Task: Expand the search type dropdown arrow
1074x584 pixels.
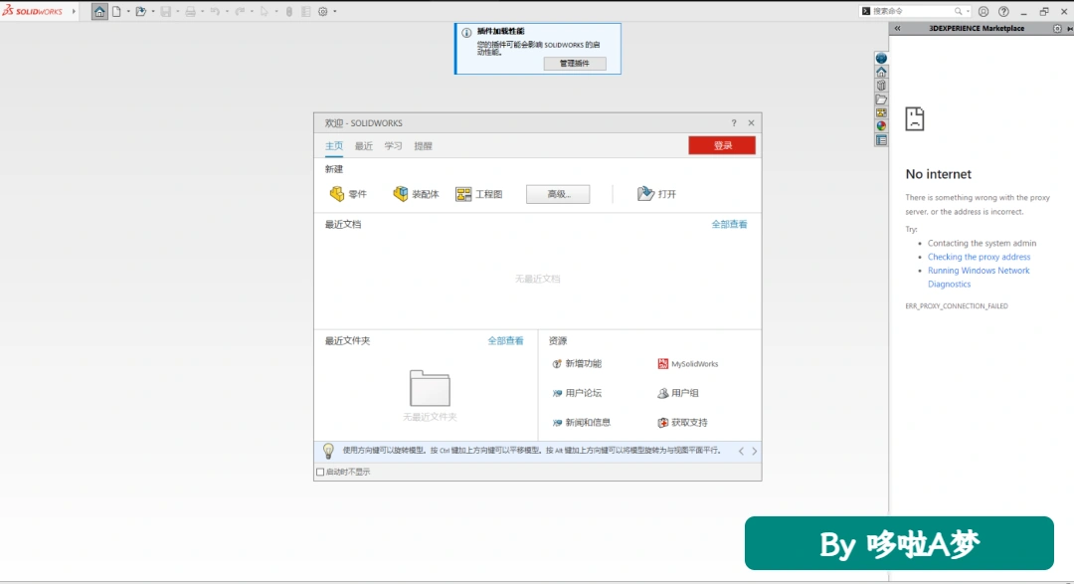Action: tap(968, 12)
